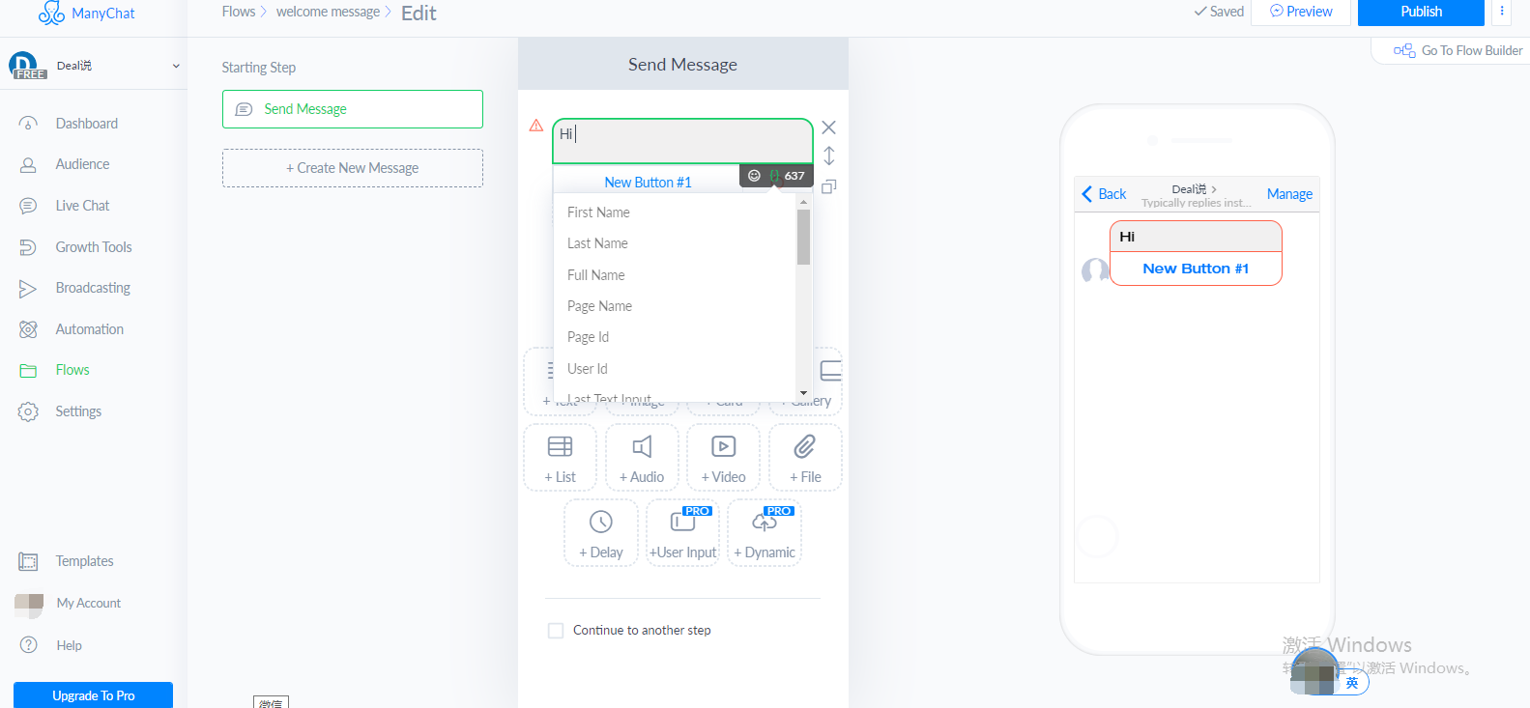
Task: Add a Delay block
Action: pyautogui.click(x=600, y=532)
